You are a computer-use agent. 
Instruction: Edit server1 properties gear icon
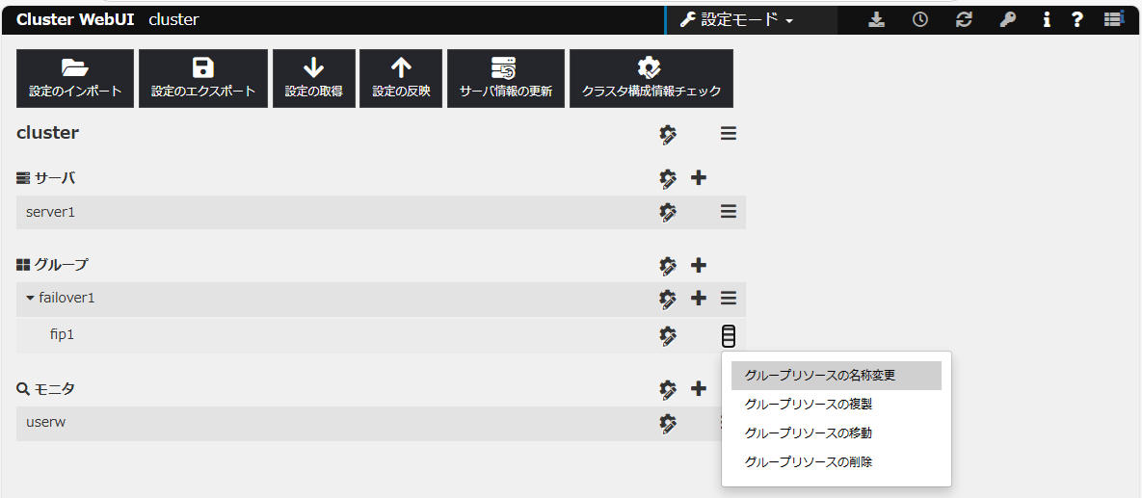tap(668, 212)
